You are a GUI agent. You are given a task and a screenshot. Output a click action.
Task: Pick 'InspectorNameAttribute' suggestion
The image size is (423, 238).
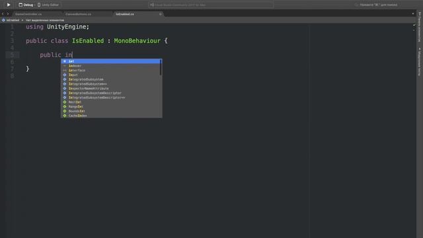point(111,89)
